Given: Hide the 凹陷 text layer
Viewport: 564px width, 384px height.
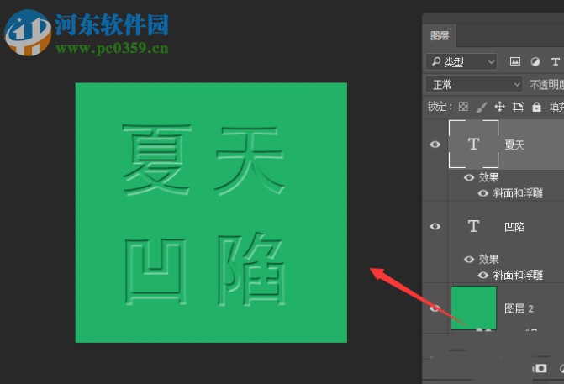Looking at the screenshot, I should tap(435, 226).
